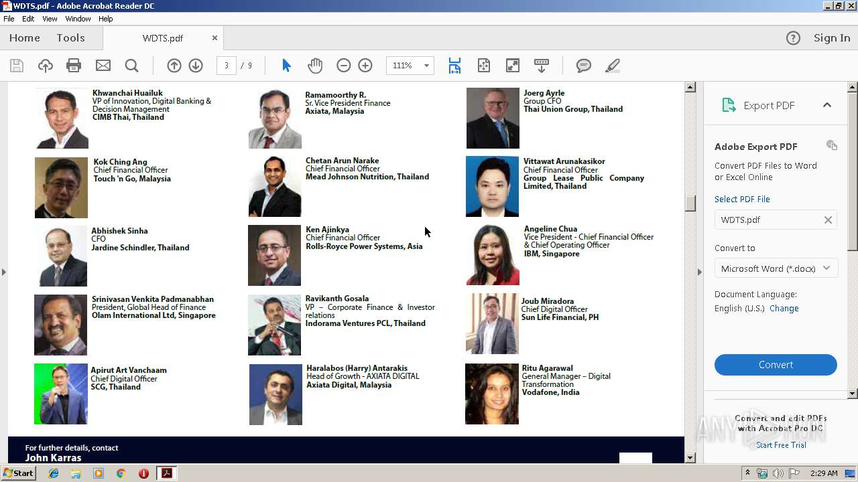Open the Edit menu
Viewport: 858px width, 482px height.
click(28, 19)
